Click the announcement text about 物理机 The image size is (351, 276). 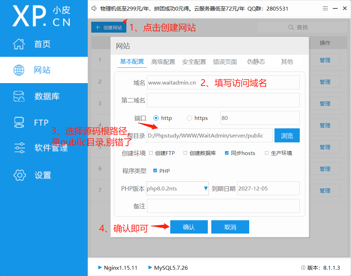point(194,9)
